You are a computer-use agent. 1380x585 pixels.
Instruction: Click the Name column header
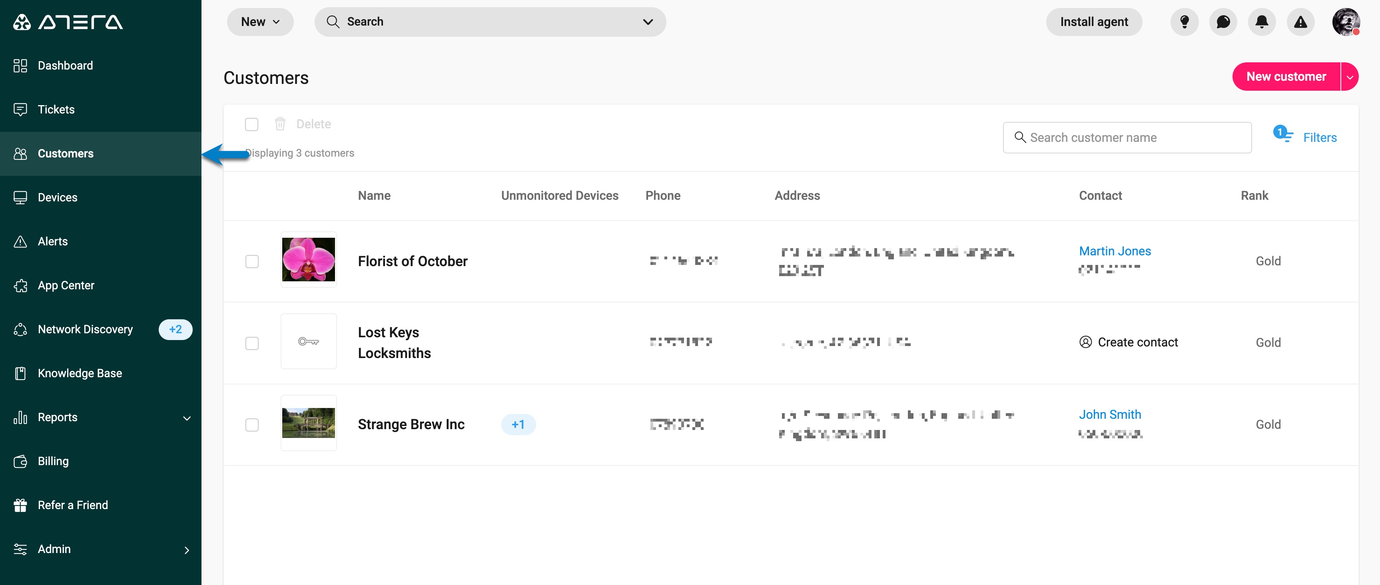pyautogui.click(x=374, y=196)
